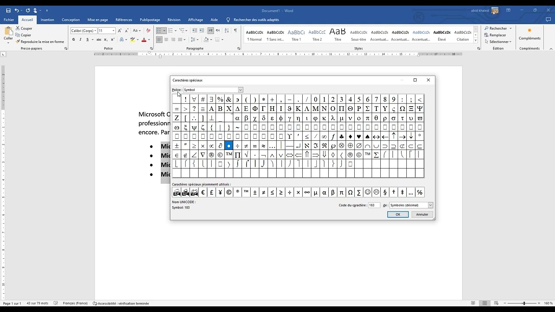Click the yellow text highlight color swatch
555x312 pixels.
click(132, 39)
